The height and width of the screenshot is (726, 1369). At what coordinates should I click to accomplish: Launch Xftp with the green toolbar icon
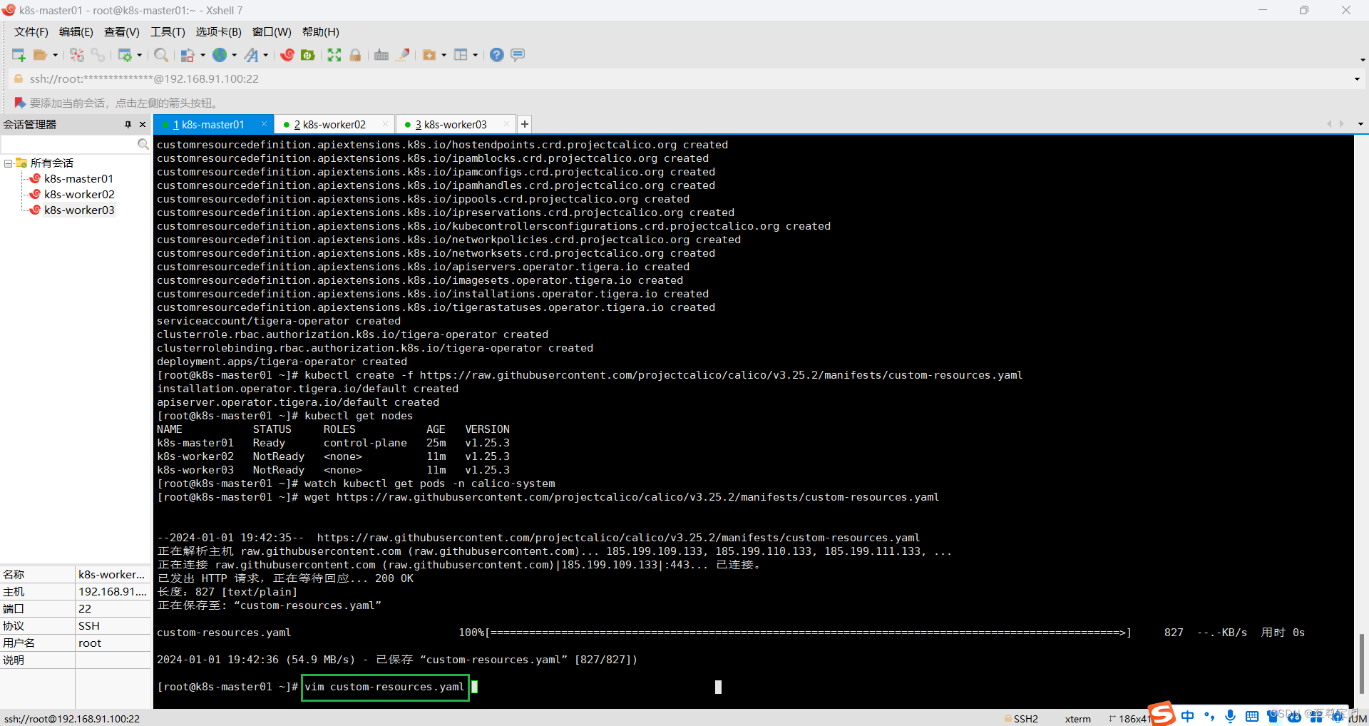pyautogui.click(x=308, y=55)
